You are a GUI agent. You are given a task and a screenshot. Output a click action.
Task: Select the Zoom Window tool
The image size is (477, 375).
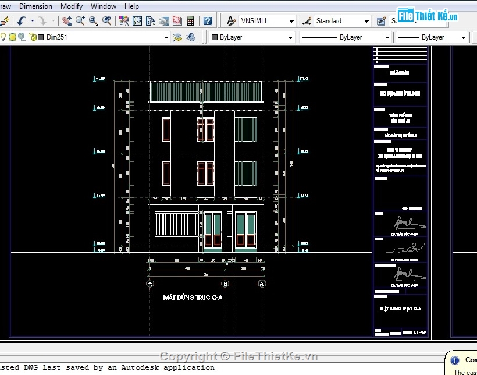94,21
